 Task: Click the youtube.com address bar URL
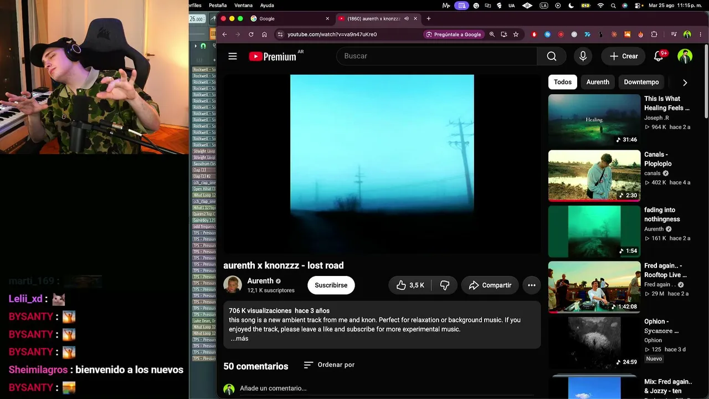click(x=332, y=34)
